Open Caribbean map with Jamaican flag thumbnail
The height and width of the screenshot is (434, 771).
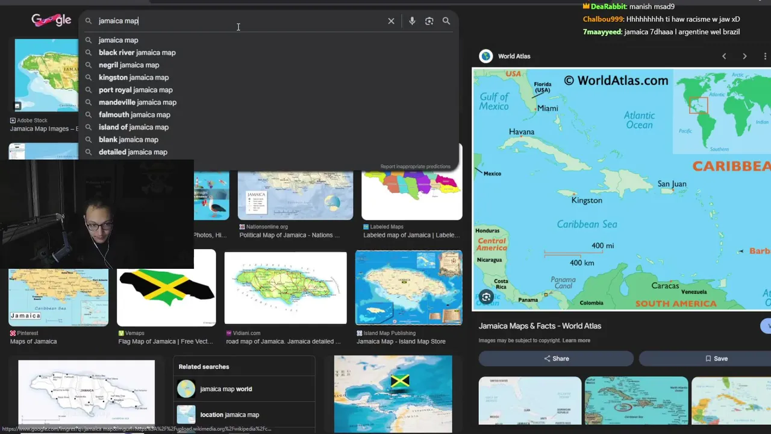393,393
